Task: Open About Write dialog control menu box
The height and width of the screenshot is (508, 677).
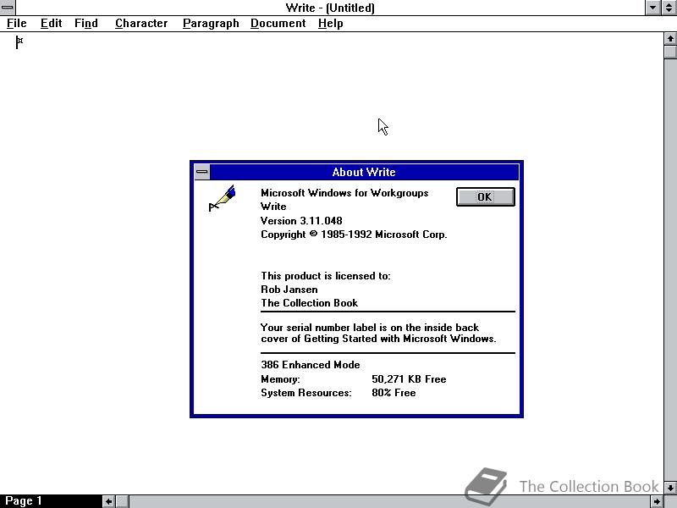Action: [x=201, y=172]
